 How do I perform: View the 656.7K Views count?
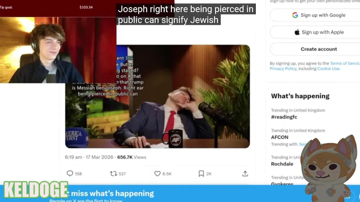click(132, 157)
